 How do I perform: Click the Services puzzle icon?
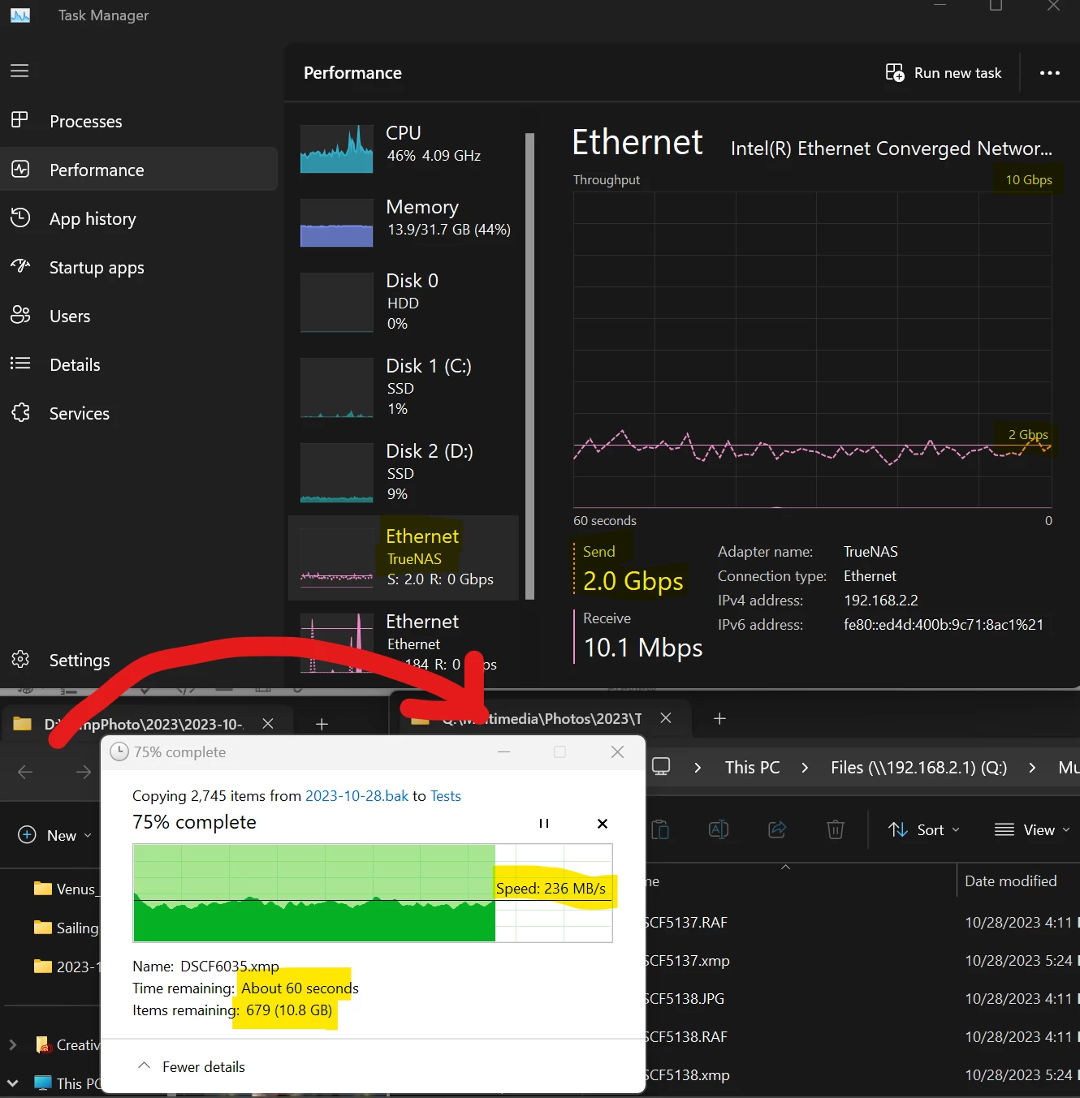coord(20,412)
